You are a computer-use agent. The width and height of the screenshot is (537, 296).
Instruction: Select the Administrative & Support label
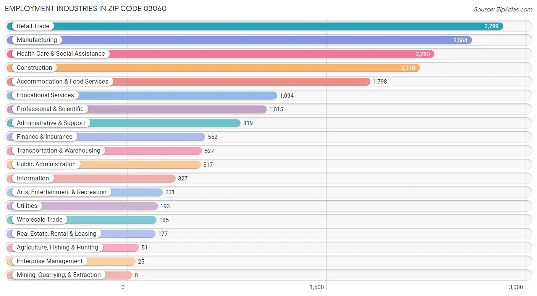[51, 123]
